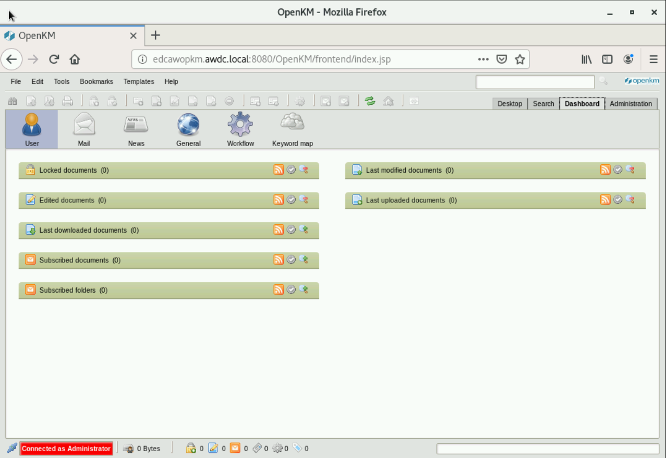Viewport: 666px width, 458px height.
Task: Open the User dashboard view
Action: point(32,129)
